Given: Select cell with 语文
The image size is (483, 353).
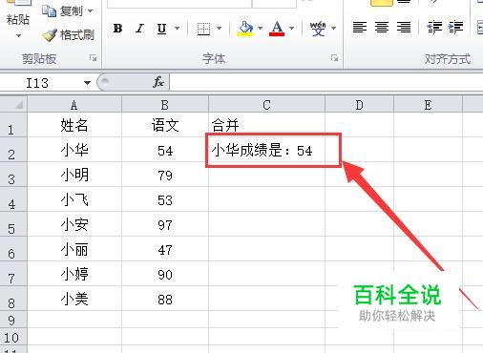Looking at the screenshot, I should 165,125.
